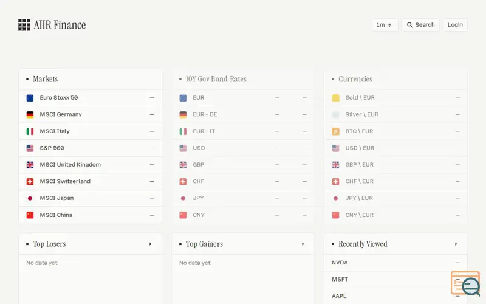The width and height of the screenshot is (486, 304).
Task: Click the GBP \ EUR flag icon
Action: click(336, 165)
